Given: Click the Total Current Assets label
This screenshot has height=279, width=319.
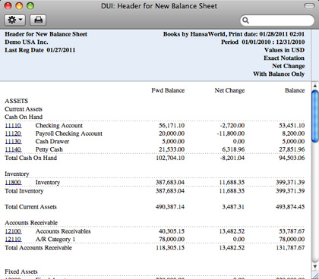Looking at the screenshot, I should point(30,207).
